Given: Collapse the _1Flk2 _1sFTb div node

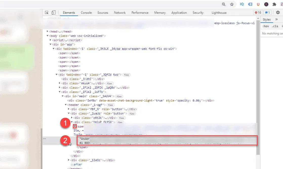Looking at the screenshot, I should [x=59, y=92].
